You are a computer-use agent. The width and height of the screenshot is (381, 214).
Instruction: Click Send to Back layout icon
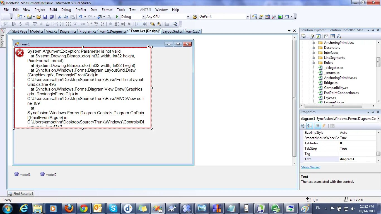click(x=159, y=24)
